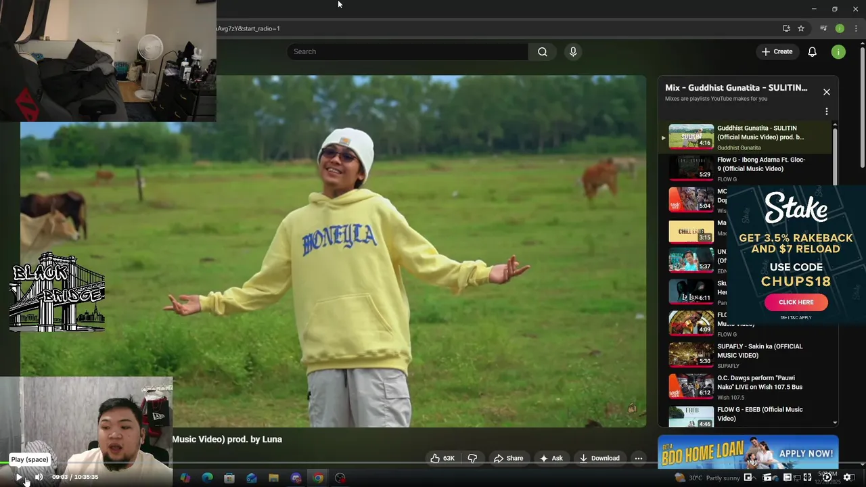The height and width of the screenshot is (487, 866).
Task: Open the 5:37 duration playlist thumbnail
Action: coord(691,260)
